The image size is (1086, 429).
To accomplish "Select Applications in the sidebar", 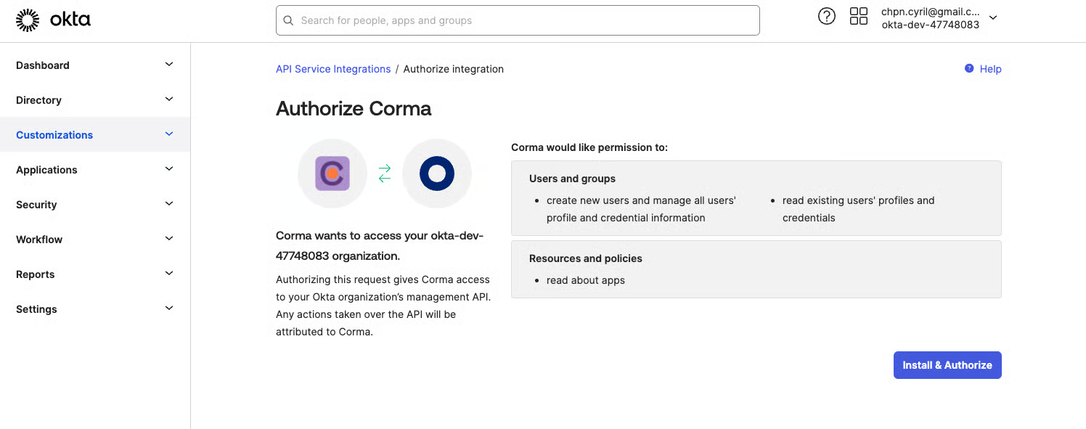I will pyautogui.click(x=46, y=170).
